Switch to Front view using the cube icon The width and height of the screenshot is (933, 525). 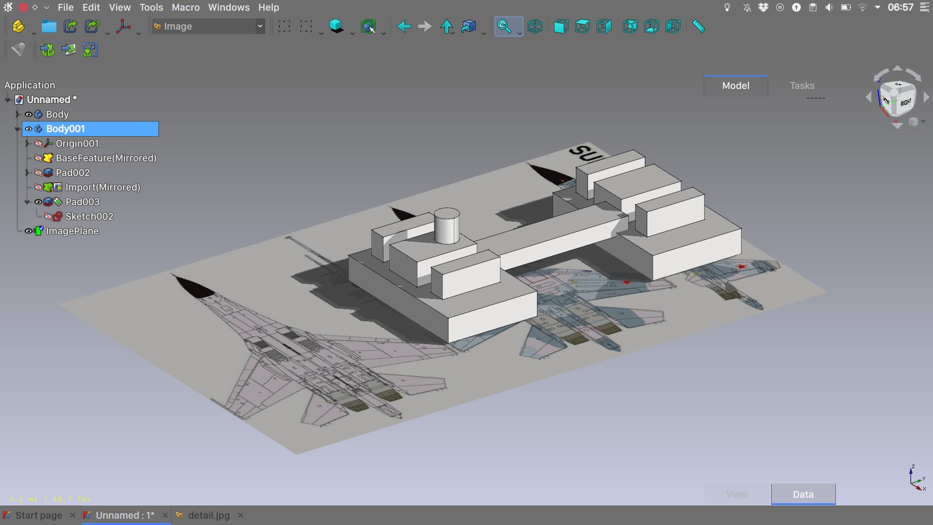(x=561, y=26)
